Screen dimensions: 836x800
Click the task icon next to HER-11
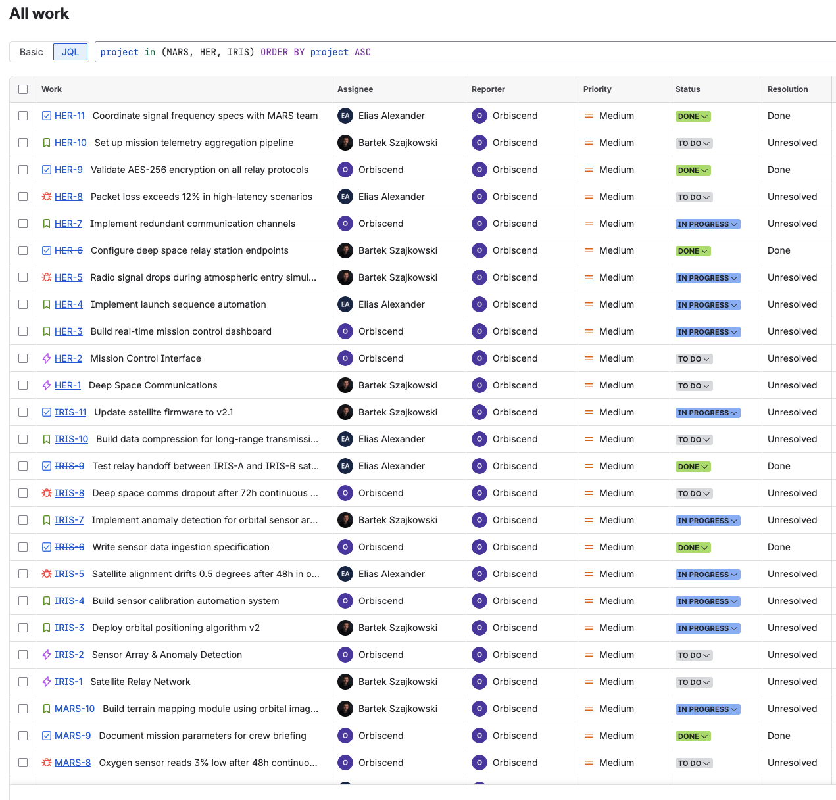47,116
